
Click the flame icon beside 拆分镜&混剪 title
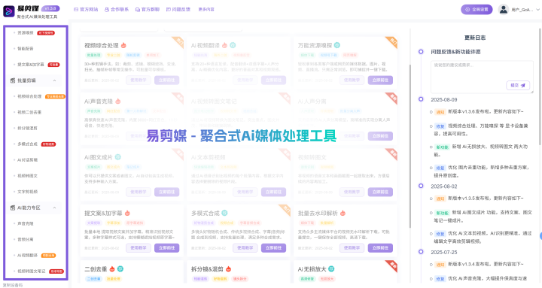[x=228, y=269]
